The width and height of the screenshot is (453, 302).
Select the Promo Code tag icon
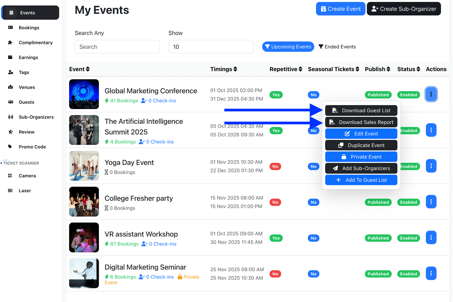click(10, 147)
